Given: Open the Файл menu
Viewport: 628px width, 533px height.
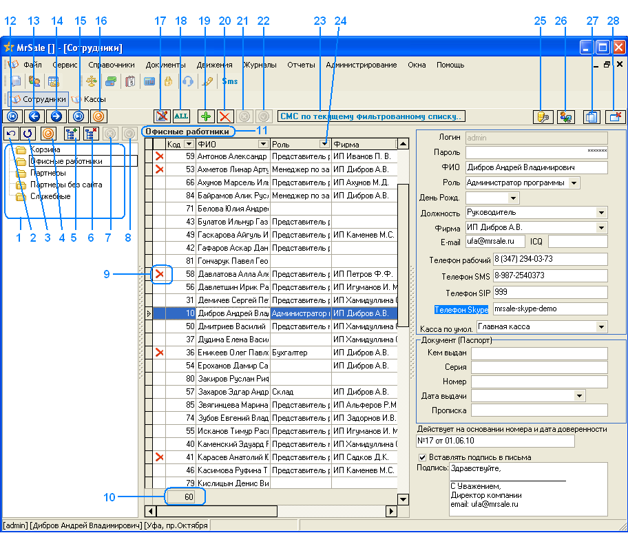Looking at the screenshot, I should pyautogui.click(x=32, y=65).
